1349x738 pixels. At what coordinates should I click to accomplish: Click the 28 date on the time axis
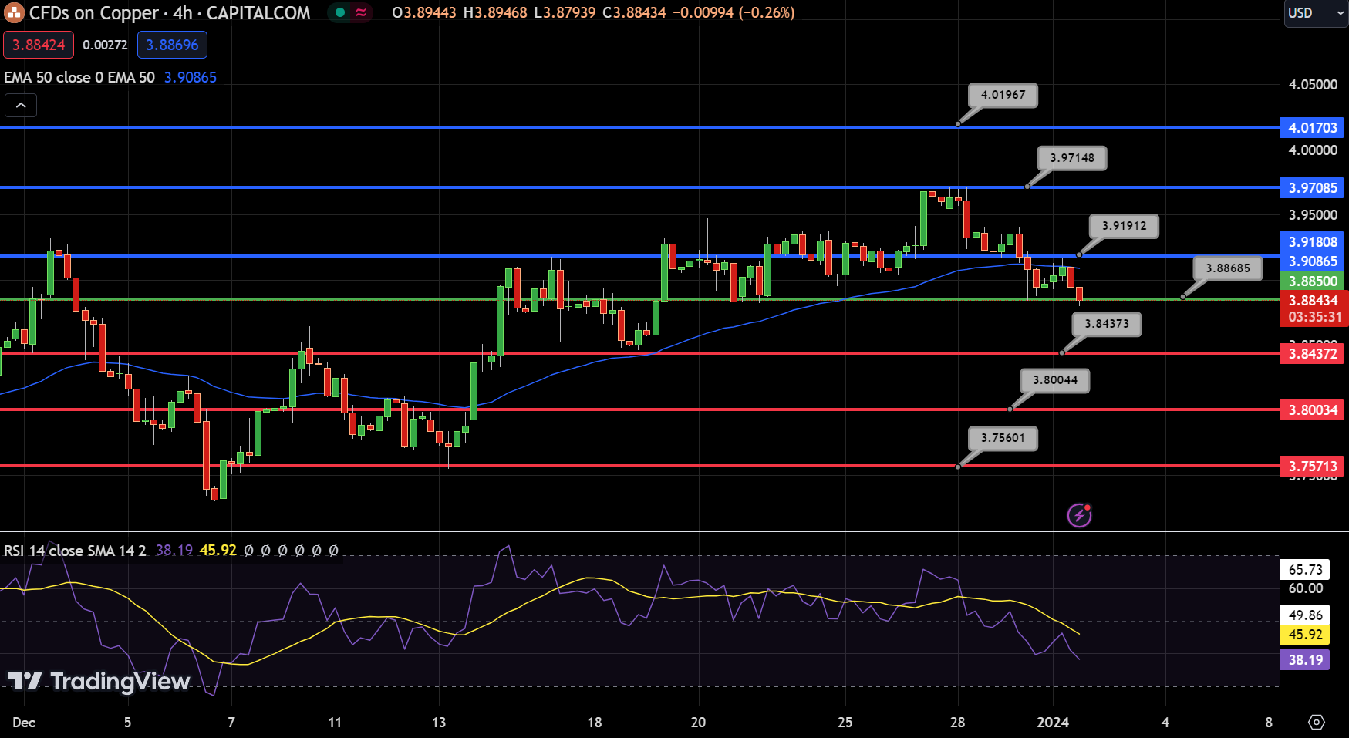[957, 723]
